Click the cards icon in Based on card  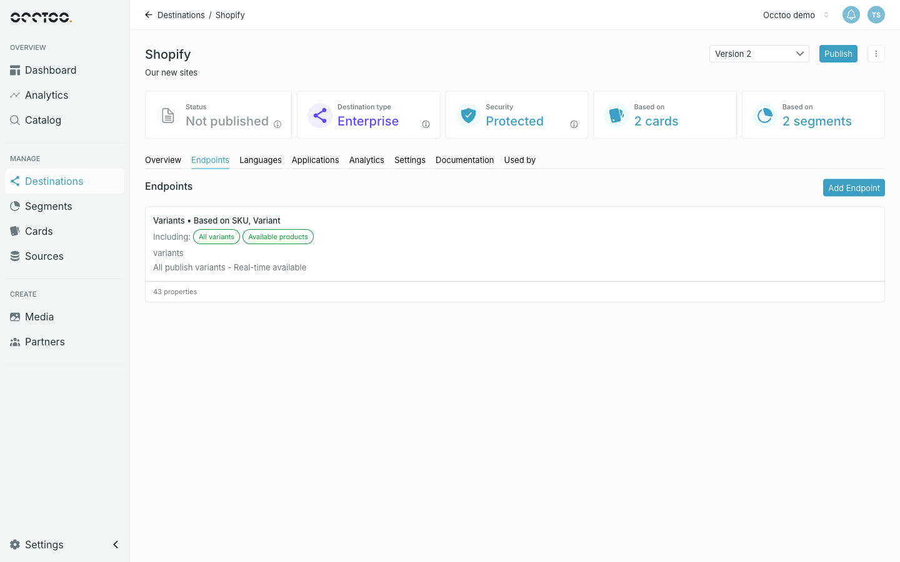pyautogui.click(x=616, y=116)
